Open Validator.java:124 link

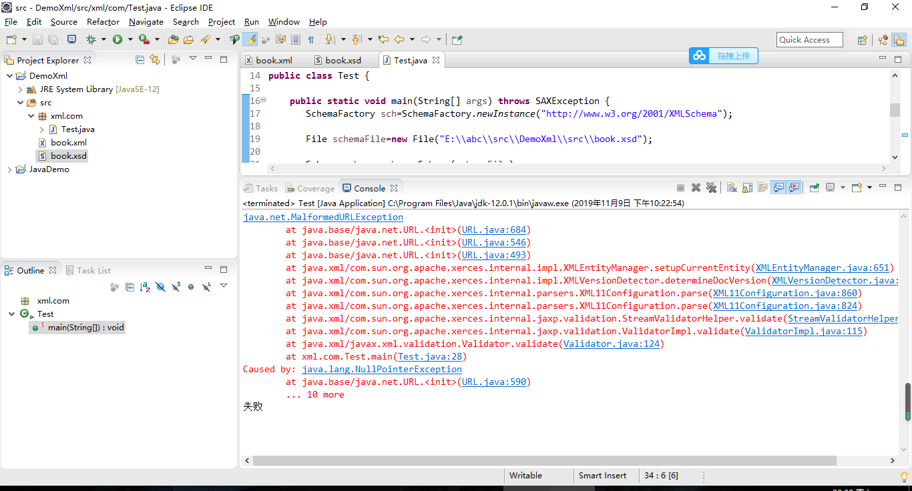(612, 344)
